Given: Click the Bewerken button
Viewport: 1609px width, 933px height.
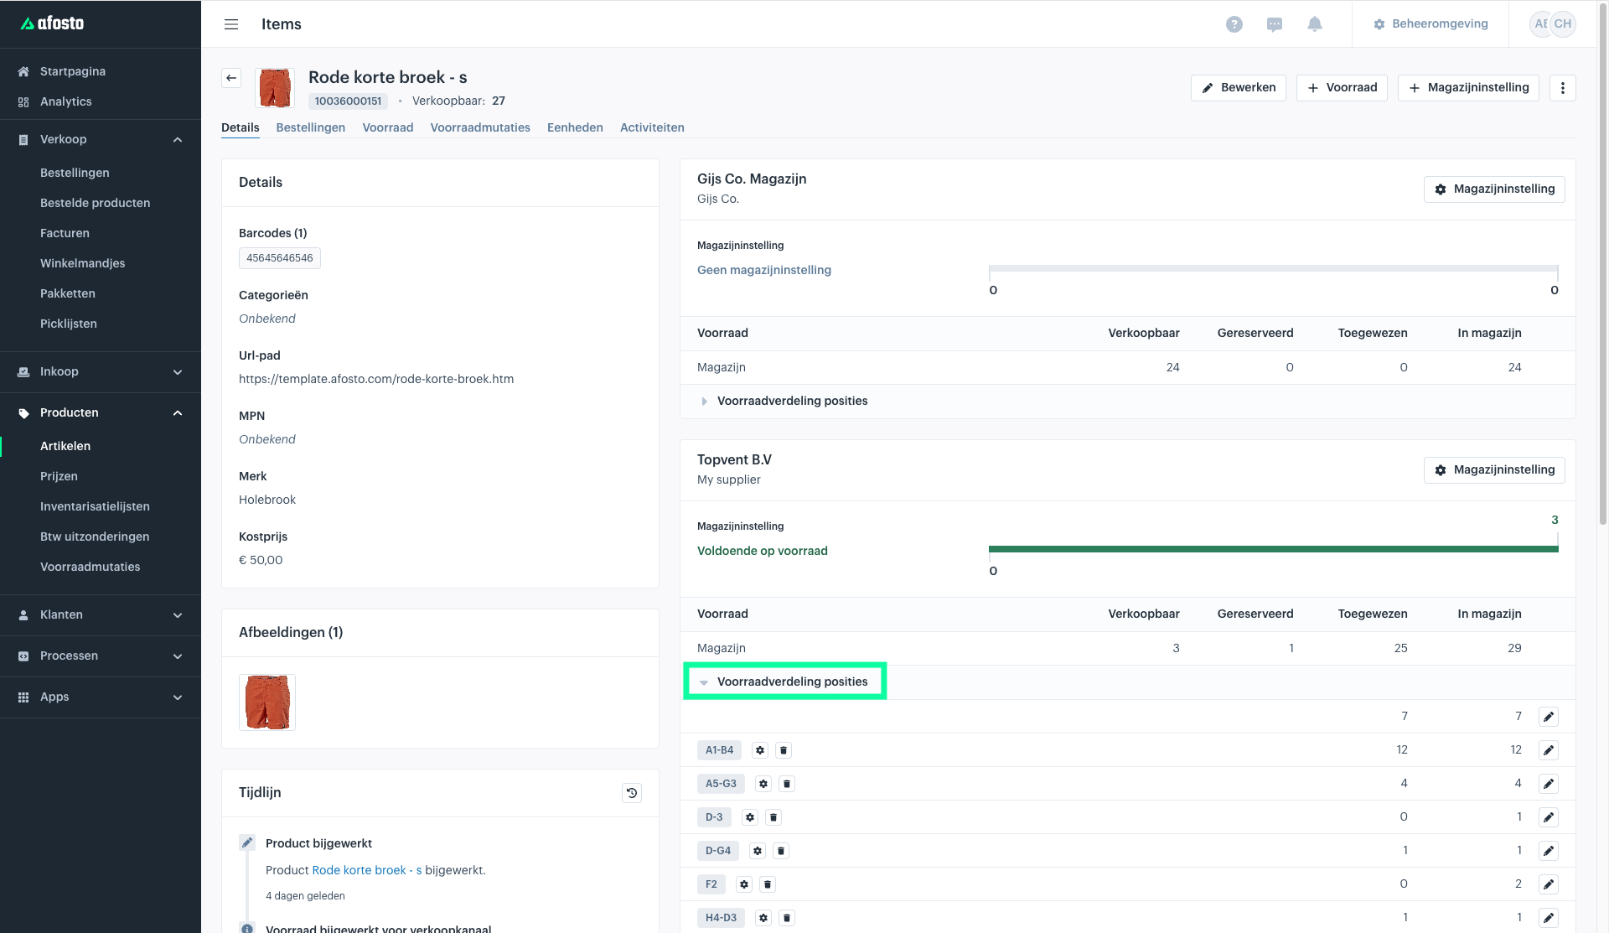Looking at the screenshot, I should click(1238, 88).
